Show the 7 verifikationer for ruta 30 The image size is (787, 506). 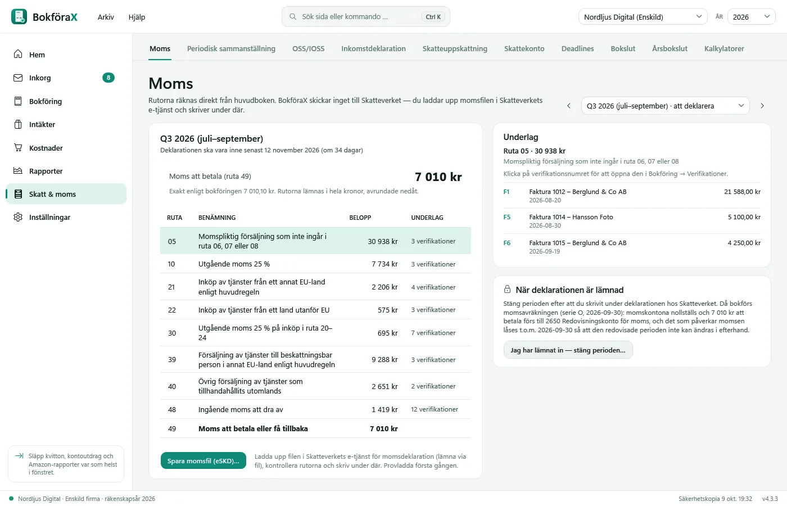tap(433, 333)
